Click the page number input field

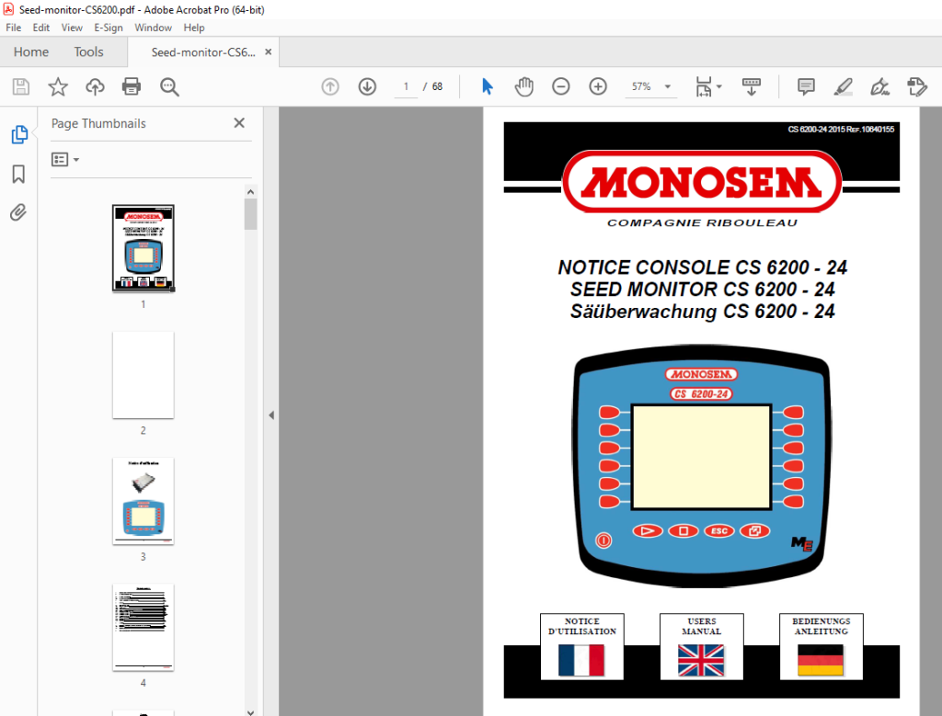406,87
